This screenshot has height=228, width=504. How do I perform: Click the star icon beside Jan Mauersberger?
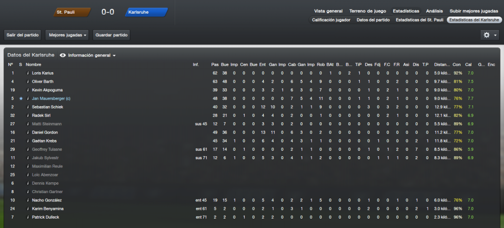click(21, 99)
